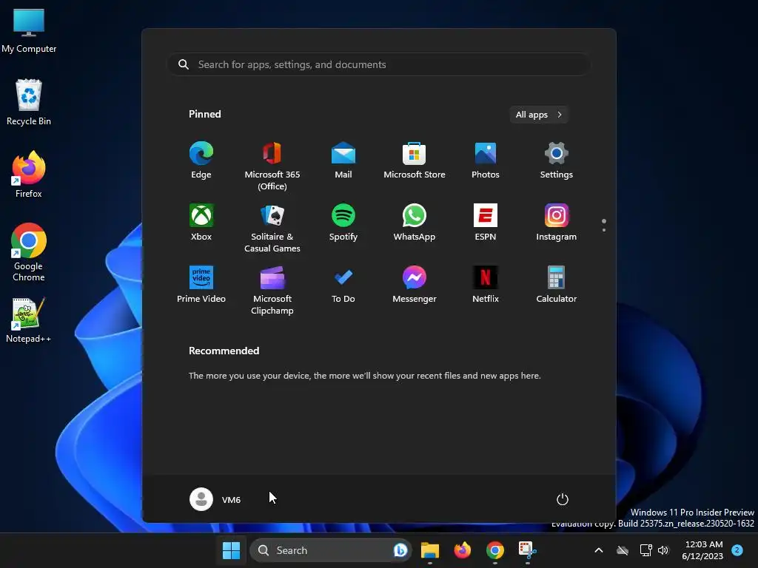Open notifications badge showing 2
758x568 pixels.
coord(737,550)
